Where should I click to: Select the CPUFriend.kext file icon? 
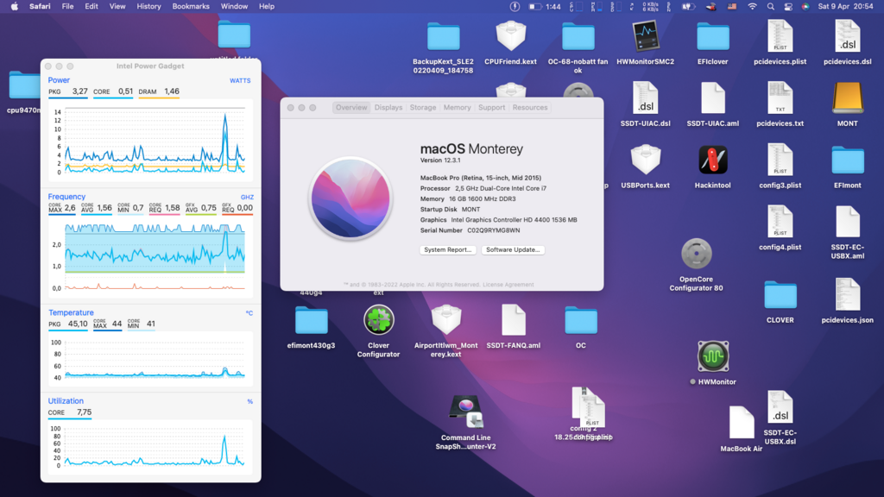tap(510, 36)
